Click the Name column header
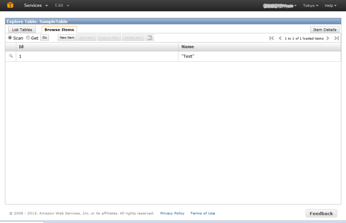Image resolution: width=346 pixels, height=223 pixels. tap(259, 47)
